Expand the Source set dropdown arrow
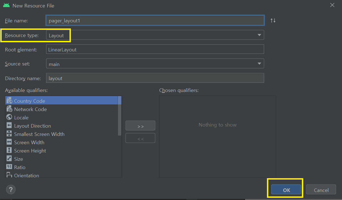Viewport: 342px width, 200px height. tap(259, 64)
